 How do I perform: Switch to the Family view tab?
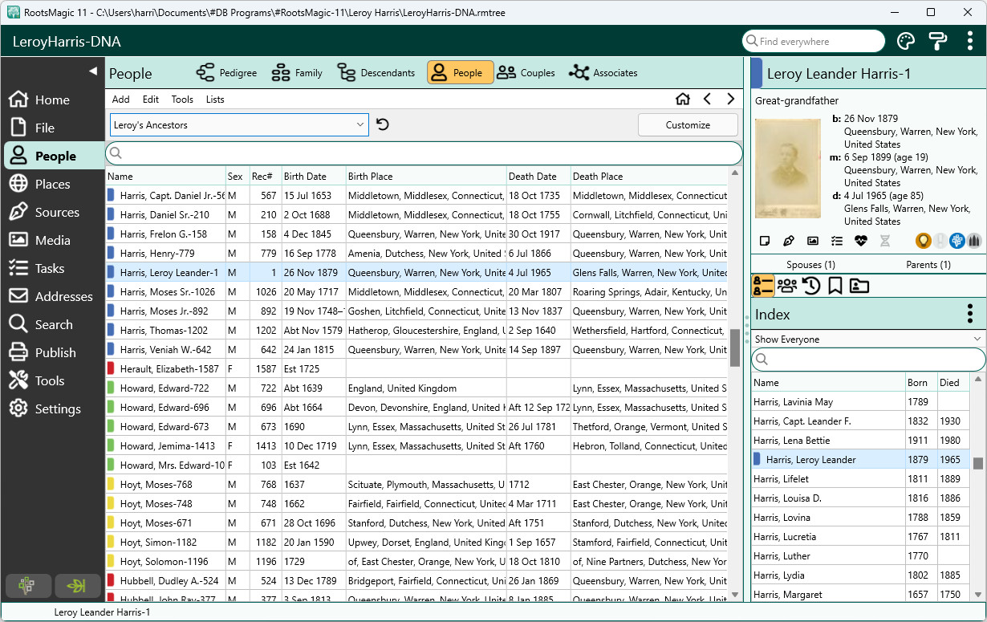(x=297, y=72)
